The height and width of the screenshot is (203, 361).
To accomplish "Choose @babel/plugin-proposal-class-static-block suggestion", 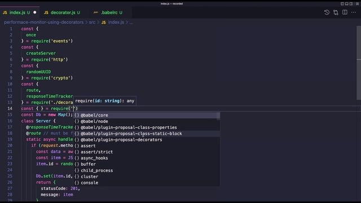I will 147,134.
